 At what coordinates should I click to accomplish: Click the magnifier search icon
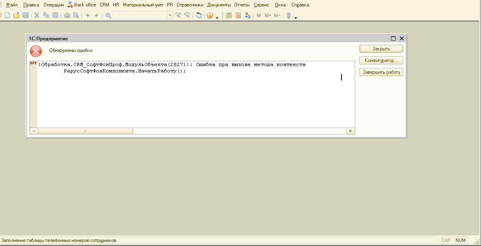click(108, 15)
